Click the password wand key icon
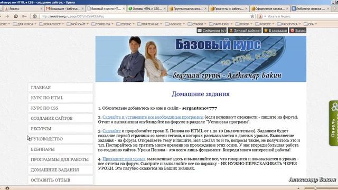The height and width of the screenshot is (190, 338). point(24,16)
